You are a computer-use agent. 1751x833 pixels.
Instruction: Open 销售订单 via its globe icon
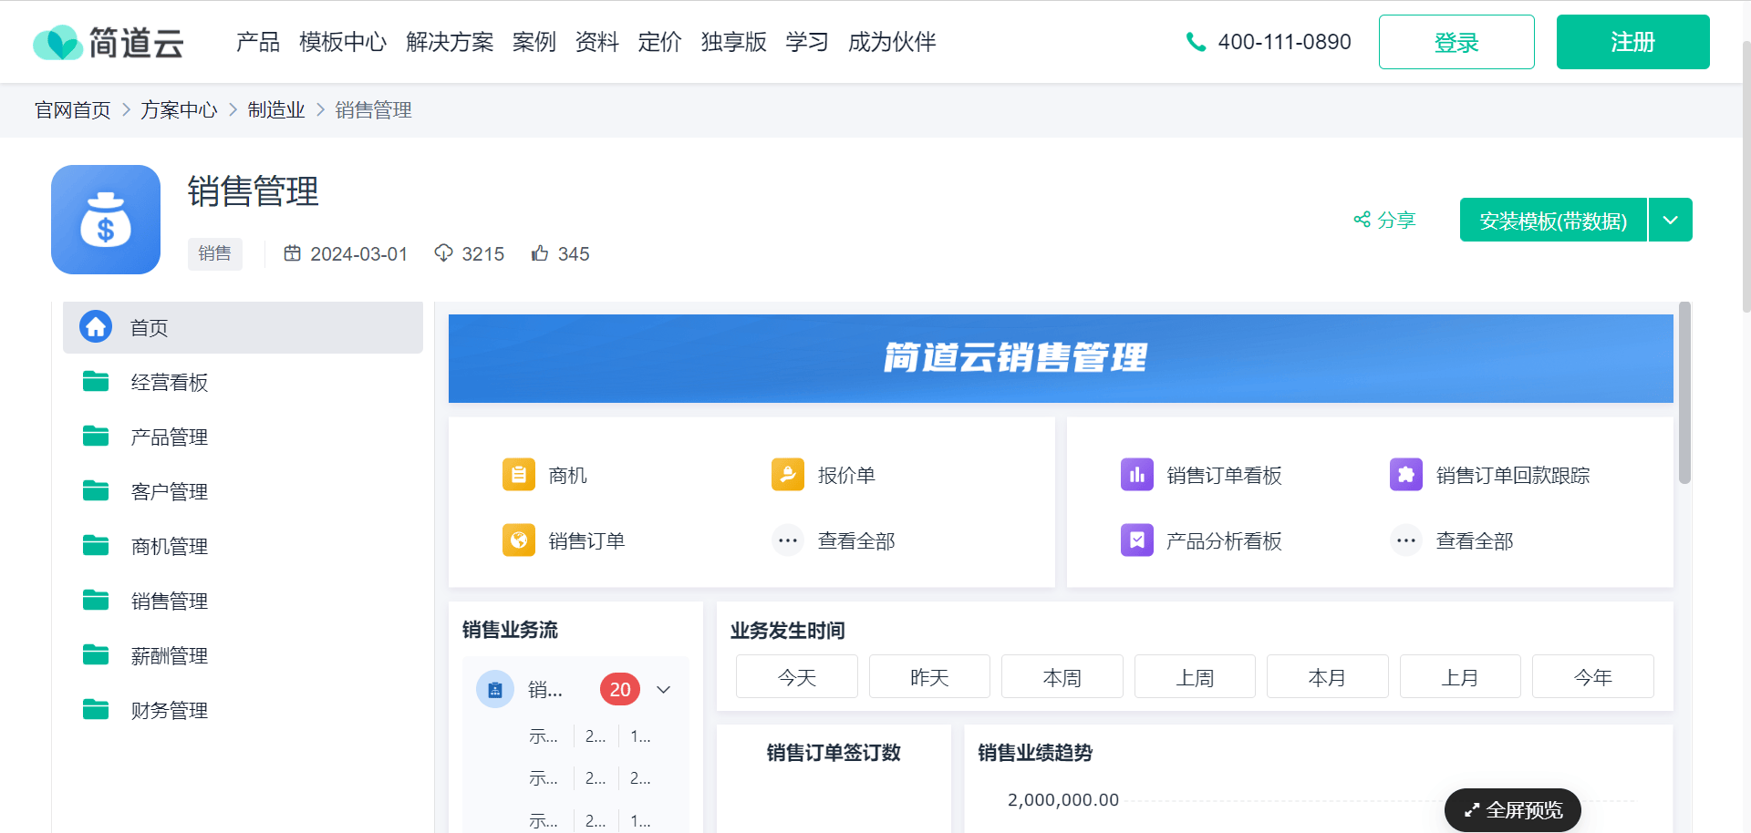pos(518,540)
